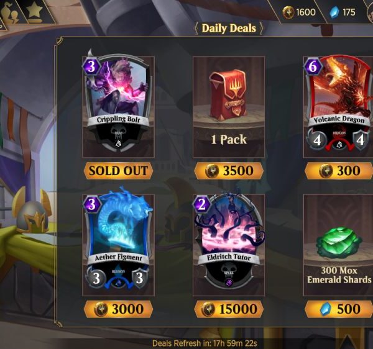Viewport: 373px width, 349px height.
Task: Buy Eldritch Tutor for 15000 gold
Action: pyautogui.click(x=229, y=309)
